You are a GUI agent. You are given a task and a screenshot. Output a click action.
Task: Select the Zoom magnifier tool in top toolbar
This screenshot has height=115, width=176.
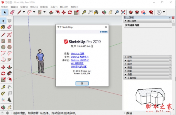[x=117, y=12]
